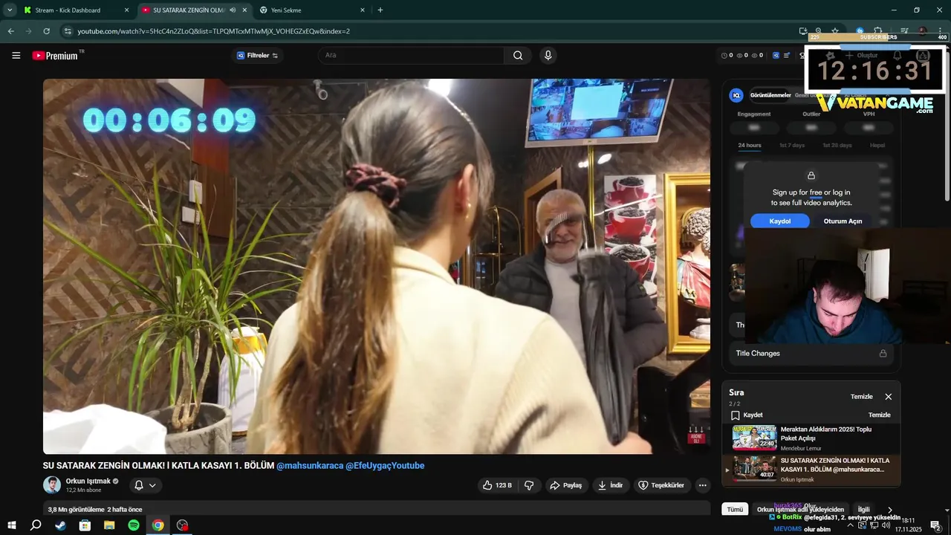Expand Title Changes locked row

click(811, 354)
